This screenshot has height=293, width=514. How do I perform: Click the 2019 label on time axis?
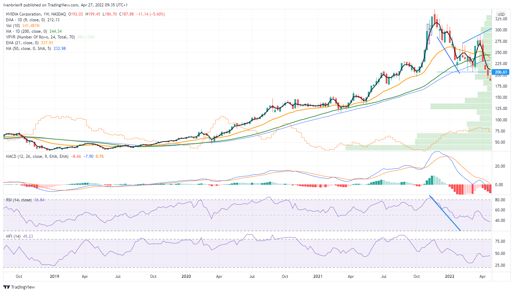point(55,276)
